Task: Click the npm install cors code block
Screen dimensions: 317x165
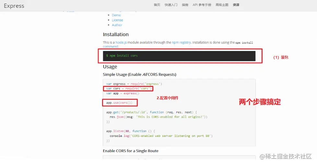Action: (179, 56)
